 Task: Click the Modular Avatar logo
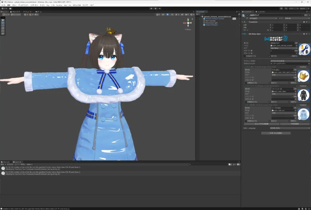(x=276, y=38)
